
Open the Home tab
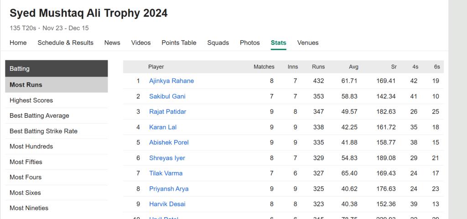18,42
